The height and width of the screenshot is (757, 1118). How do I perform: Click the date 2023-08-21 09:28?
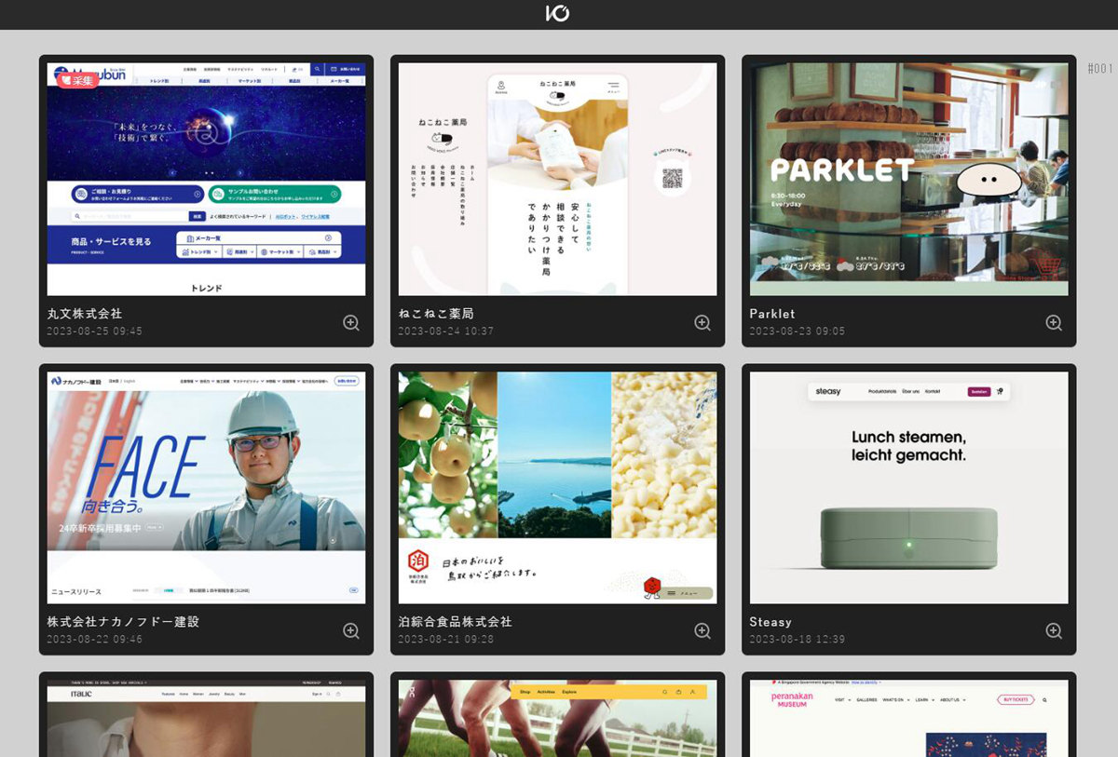tap(445, 640)
